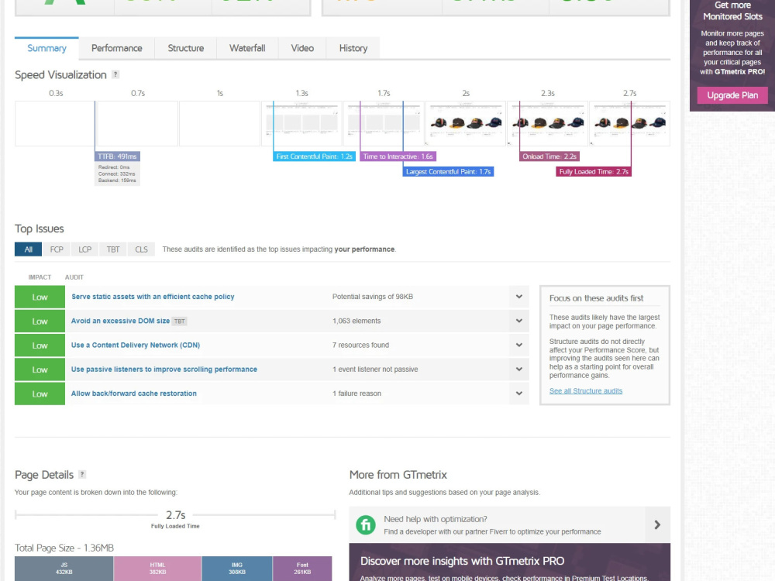
Task: Click the 1.3s filmstrip frame thumbnail
Action: pyautogui.click(x=301, y=123)
